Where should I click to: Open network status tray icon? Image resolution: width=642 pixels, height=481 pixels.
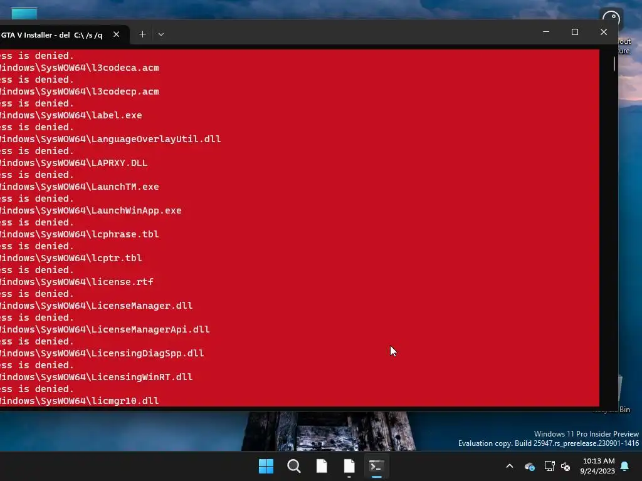click(x=549, y=466)
